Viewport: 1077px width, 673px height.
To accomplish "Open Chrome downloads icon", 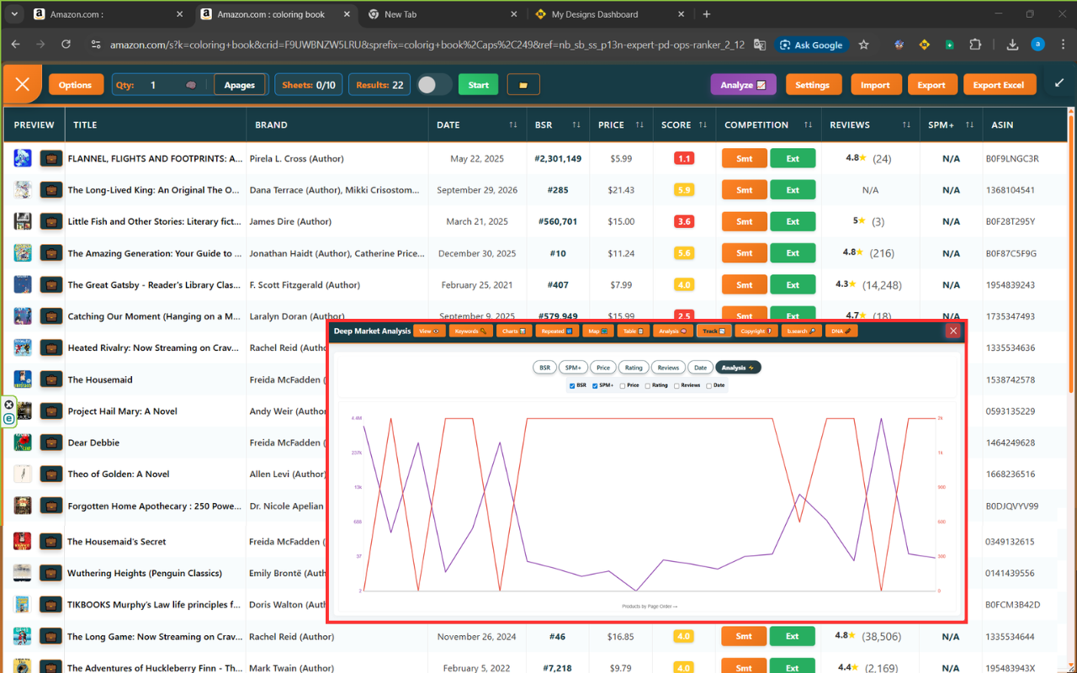I will [1012, 45].
